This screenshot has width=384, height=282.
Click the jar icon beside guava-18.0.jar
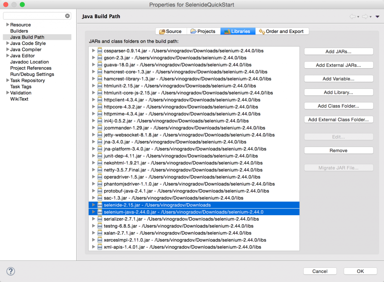click(100, 65)
